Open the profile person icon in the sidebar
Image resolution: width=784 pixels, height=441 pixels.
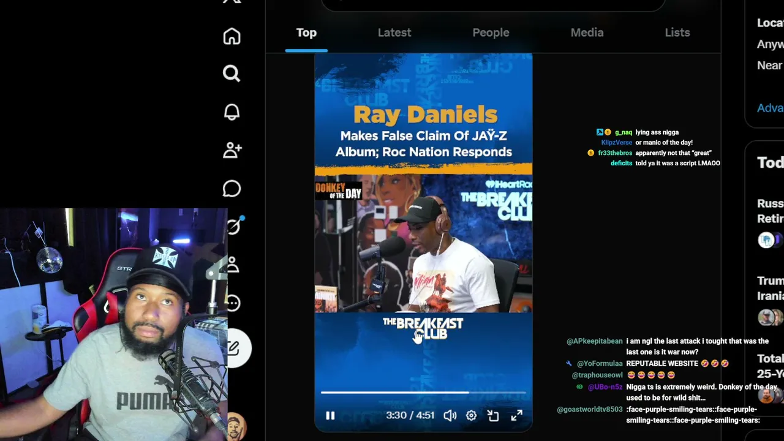[x=233, y=265]
